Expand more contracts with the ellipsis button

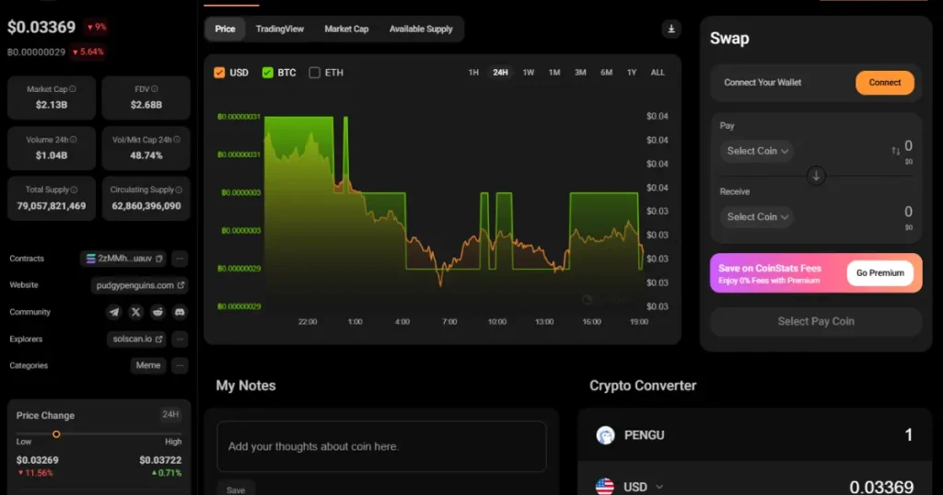pyautogui.click(x=180, y=259)
